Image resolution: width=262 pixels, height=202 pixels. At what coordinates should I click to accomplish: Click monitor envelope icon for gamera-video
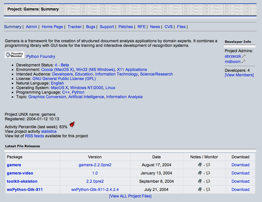[x=208, y=173]
